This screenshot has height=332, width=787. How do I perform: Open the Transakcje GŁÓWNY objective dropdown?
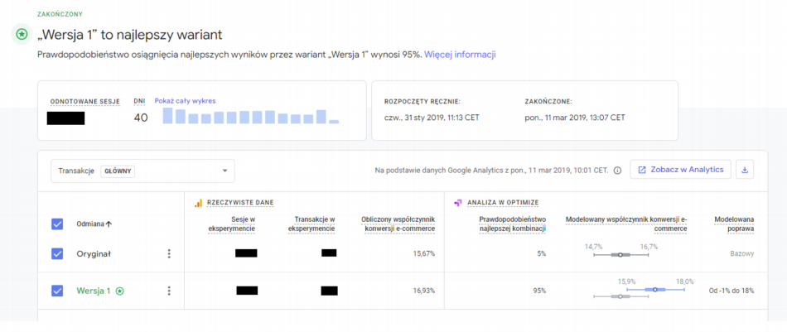[x=142, y=171]
